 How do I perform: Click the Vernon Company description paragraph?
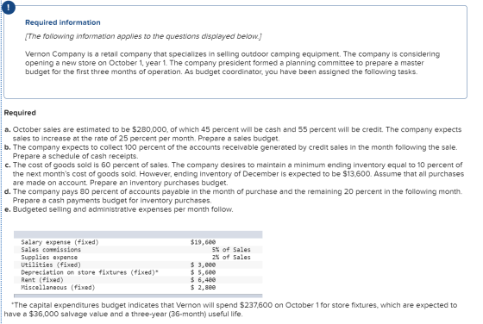[x=232, y=63]
